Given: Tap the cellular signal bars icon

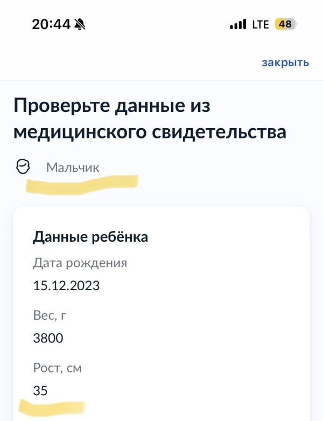Looking at the screenshot, I should coord(238,24).
